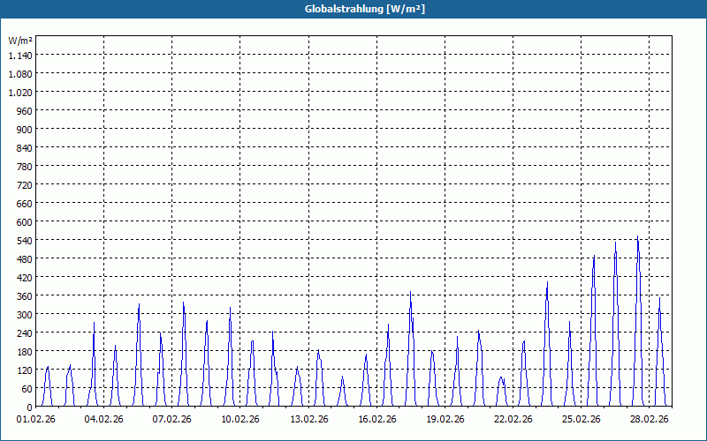Click the 19.02.26 date label
This screenshot has width=707, height=441.
[445, 420]
